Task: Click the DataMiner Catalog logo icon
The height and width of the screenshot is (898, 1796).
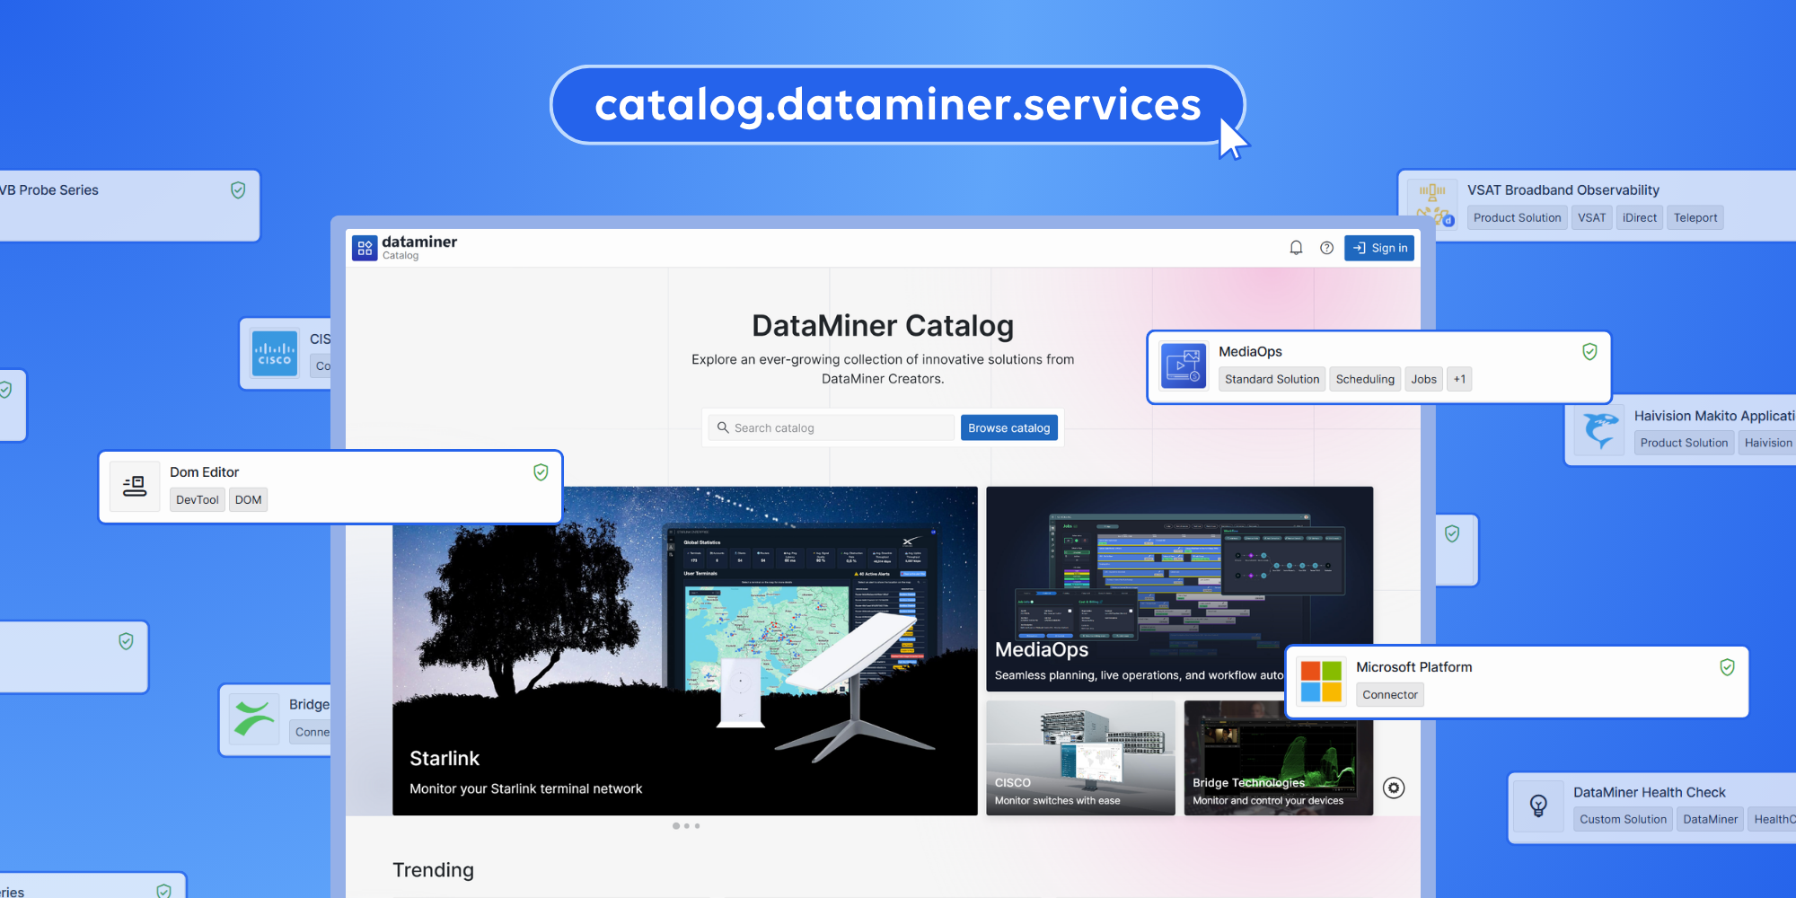Action: point(365,248)
